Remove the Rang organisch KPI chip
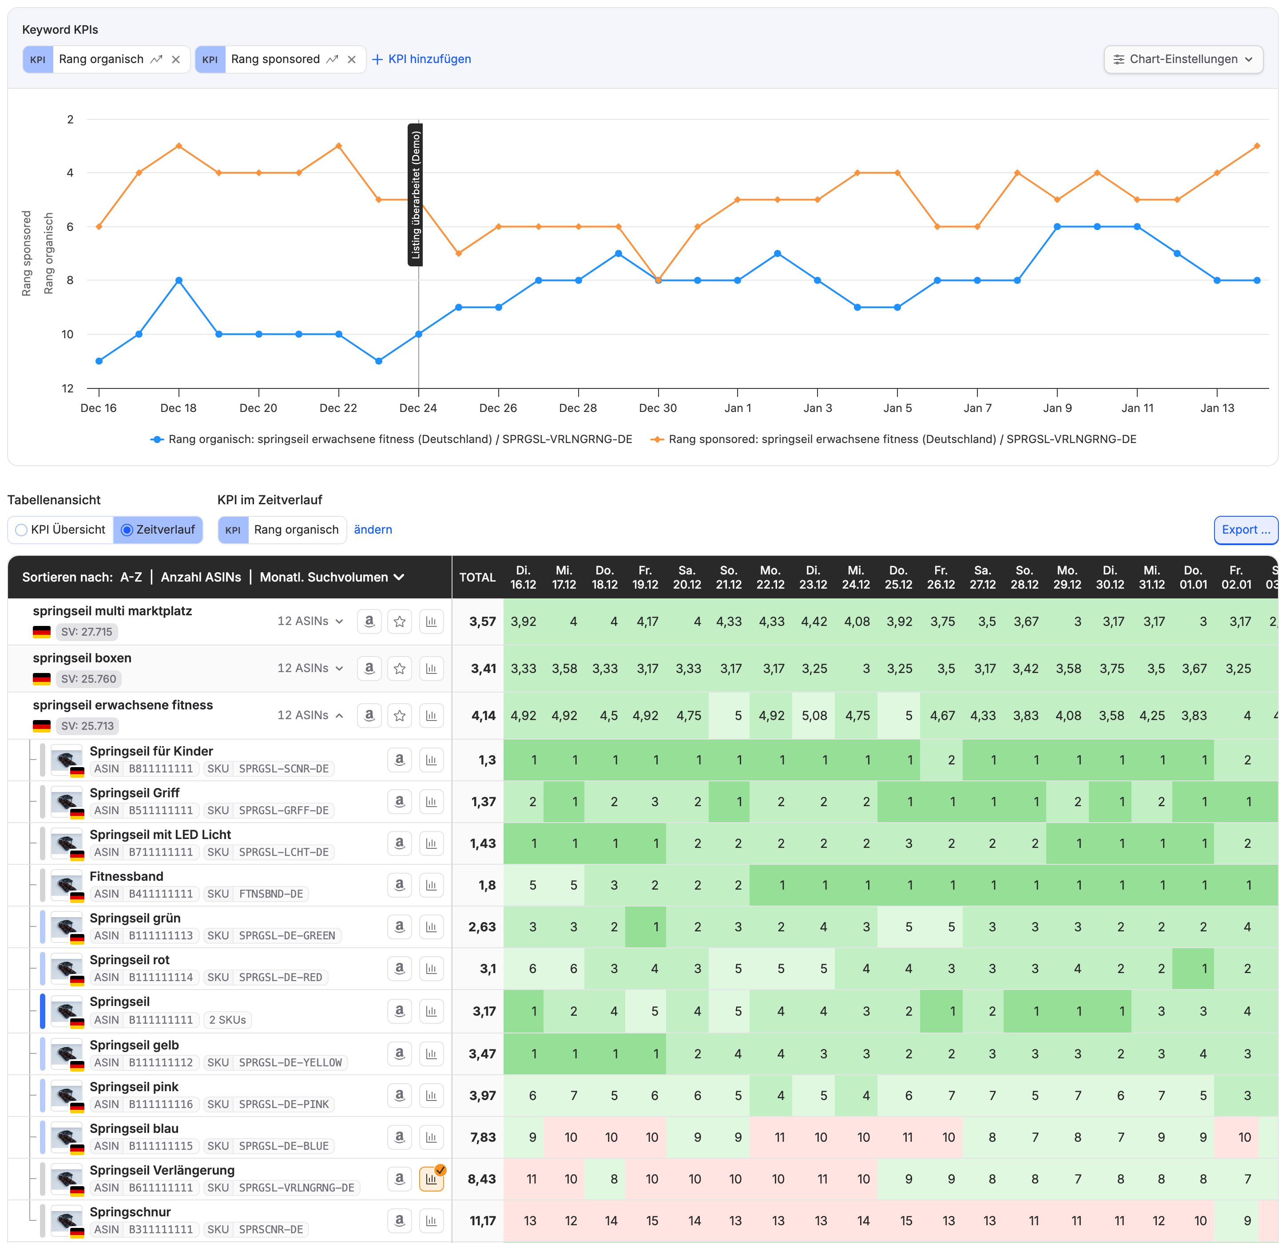 [176, 59]
